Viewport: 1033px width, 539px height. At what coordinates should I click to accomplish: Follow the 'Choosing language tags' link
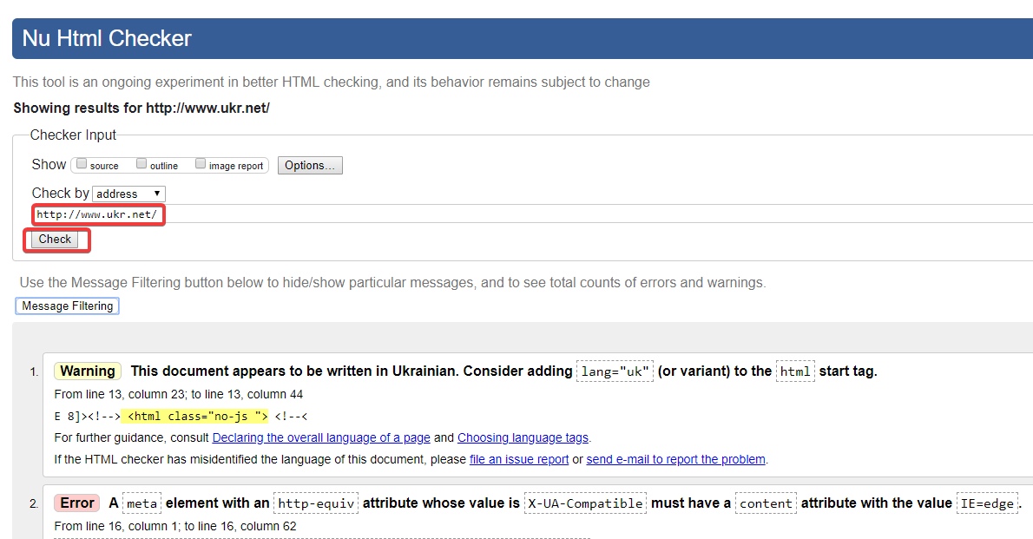pos(523,437)
